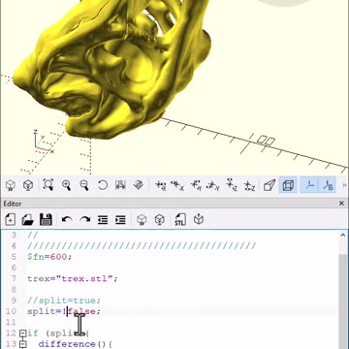
Task: Redo the last edit
Action: coord(85,220)
